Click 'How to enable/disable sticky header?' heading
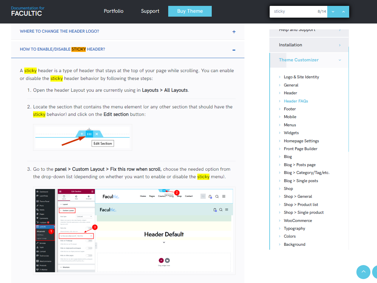Viewport: 377px width, 283px height. tap(63, 49)
